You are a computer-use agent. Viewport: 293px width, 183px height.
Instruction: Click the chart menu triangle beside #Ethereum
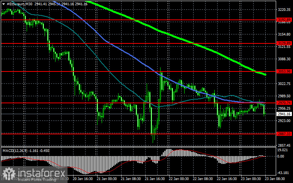click(3, 4)
